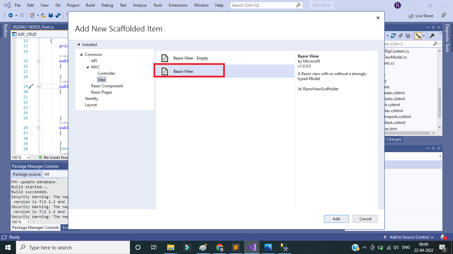The height and width of the screenshot is (254, 453).
Task: Click Solution Explorer's Sync refresh icon
Action: tap(393, 36)
